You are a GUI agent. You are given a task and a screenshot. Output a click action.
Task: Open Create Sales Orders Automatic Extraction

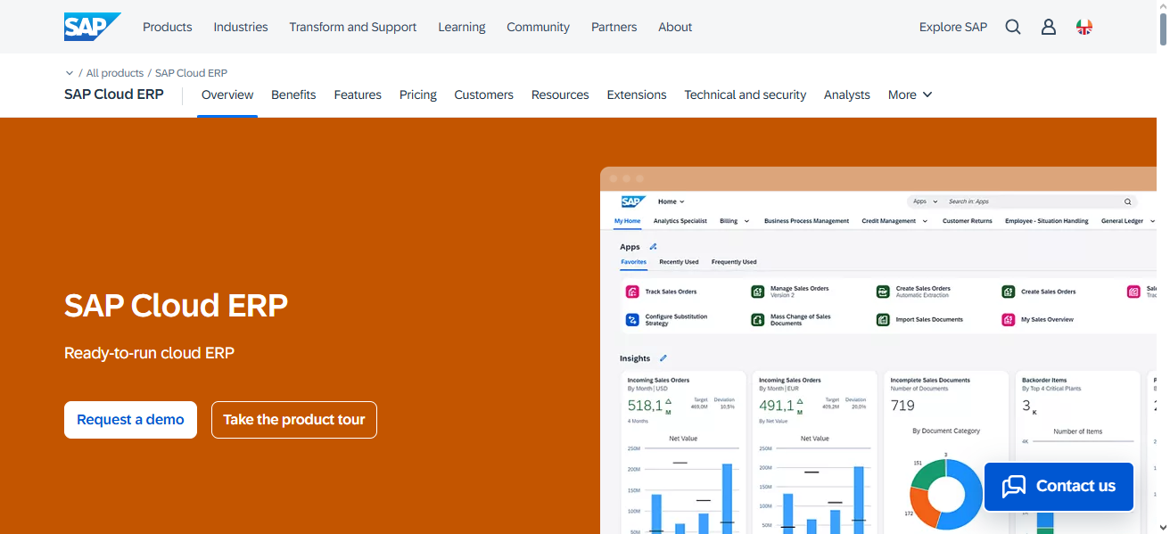click(882, 292)
